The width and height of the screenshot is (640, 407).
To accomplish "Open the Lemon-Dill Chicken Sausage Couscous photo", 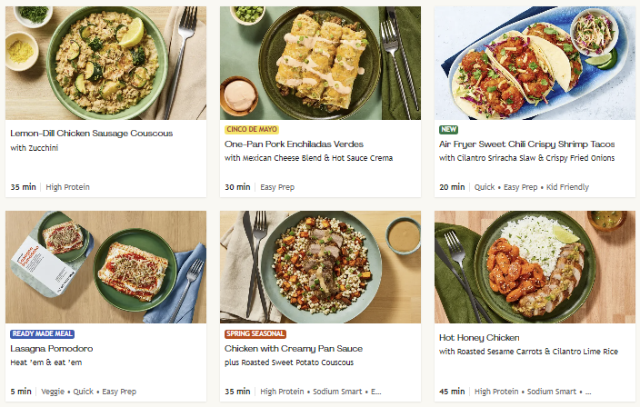I will 105,64.
